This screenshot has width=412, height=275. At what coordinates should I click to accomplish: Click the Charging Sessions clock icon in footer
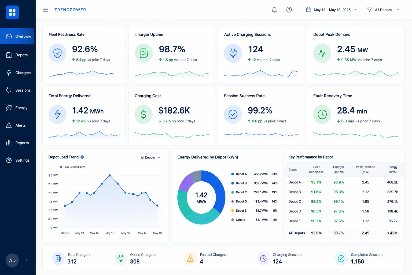coord(263,258)
